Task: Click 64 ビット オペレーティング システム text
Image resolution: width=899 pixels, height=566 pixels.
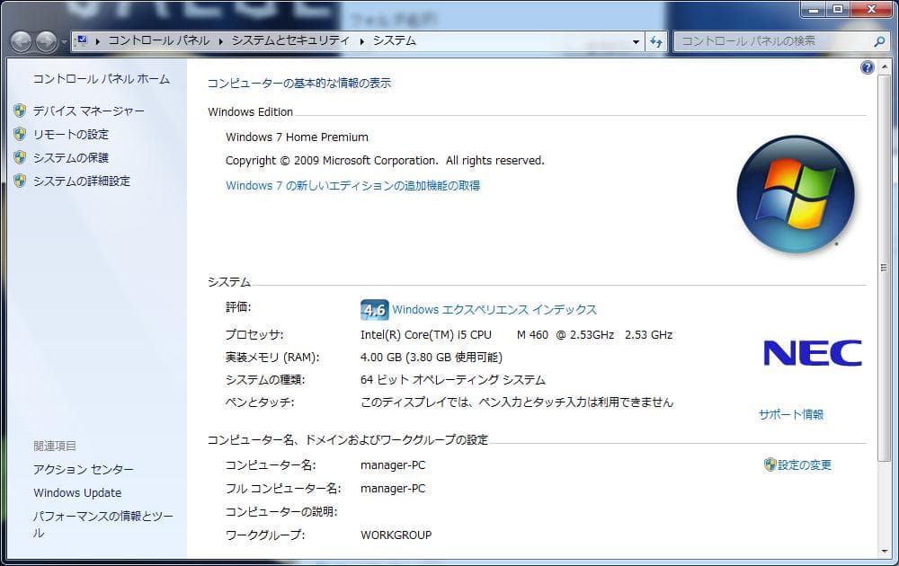Action: pyautogui.click(x=453, y=380)
